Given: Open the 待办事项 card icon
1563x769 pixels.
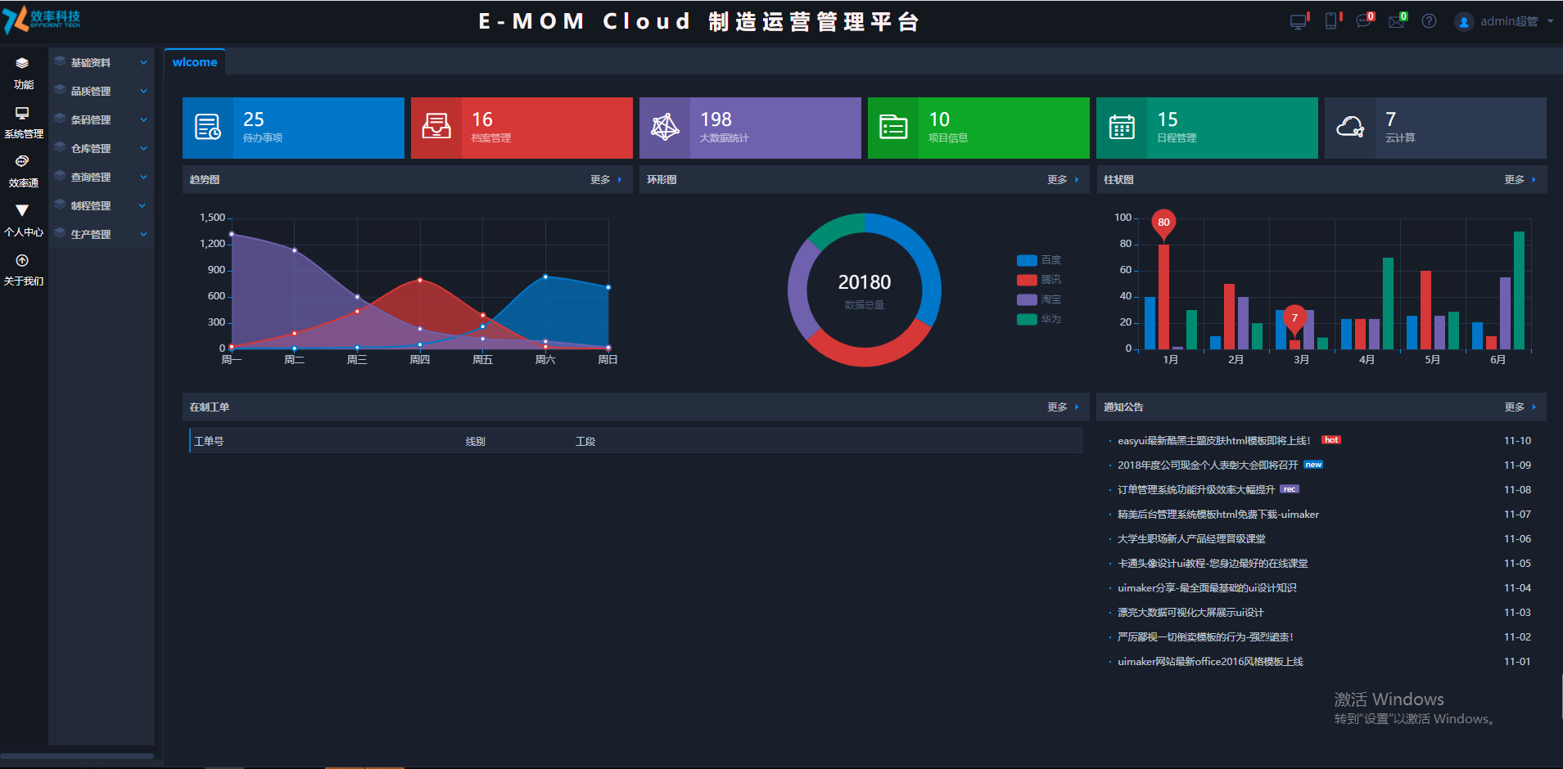Looking at the screenshot, I should (209, 128).
